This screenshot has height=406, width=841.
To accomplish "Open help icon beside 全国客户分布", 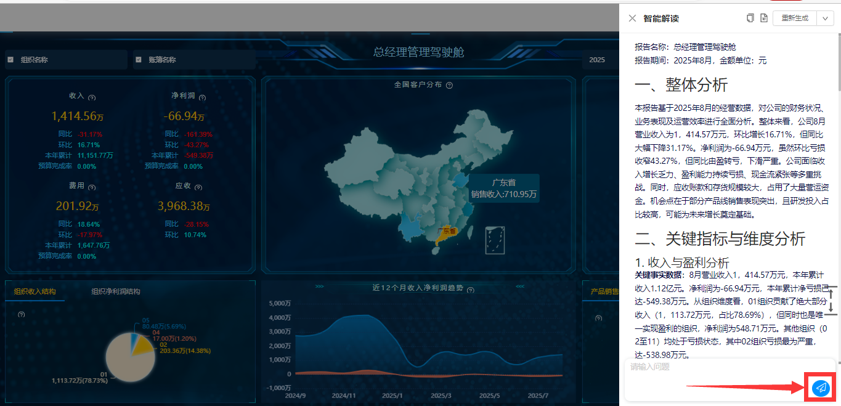I will pos(449,86).
